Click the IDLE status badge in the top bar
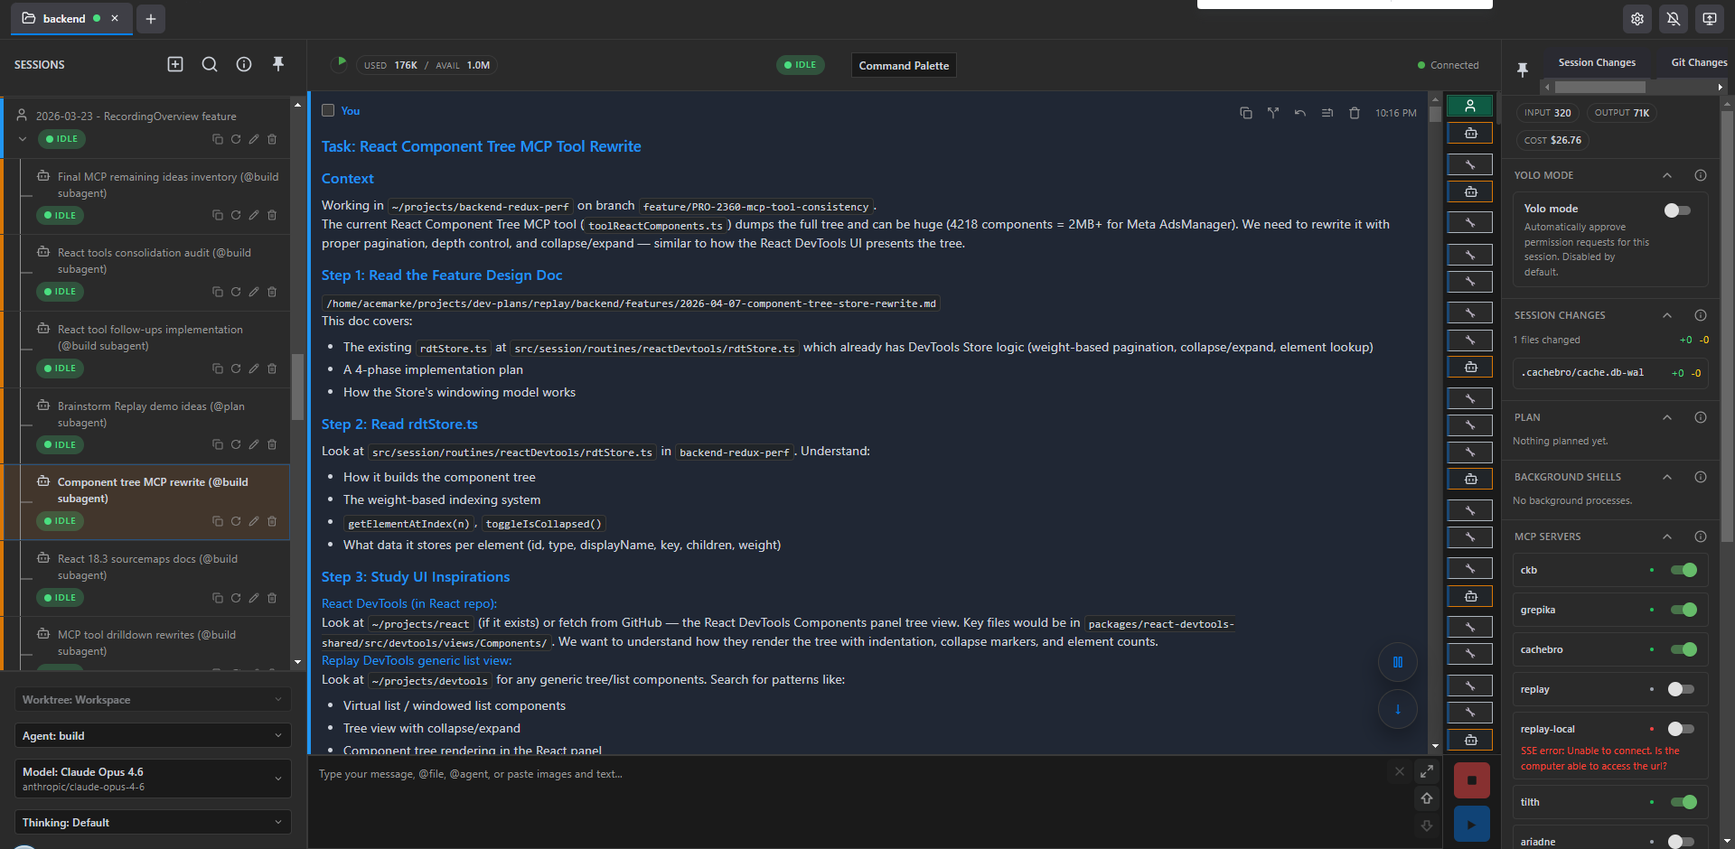The height and width of the screenshot is (849, 1735). 801,65
